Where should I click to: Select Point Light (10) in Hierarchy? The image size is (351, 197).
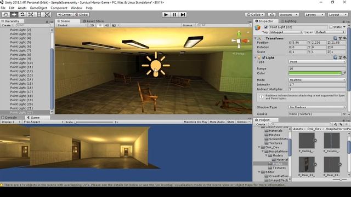[21, 63]
